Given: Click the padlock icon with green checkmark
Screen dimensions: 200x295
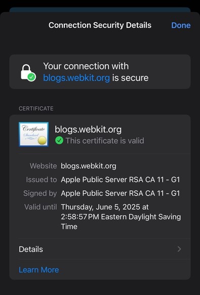Looking at the screenshot, I should click(28, 73).
